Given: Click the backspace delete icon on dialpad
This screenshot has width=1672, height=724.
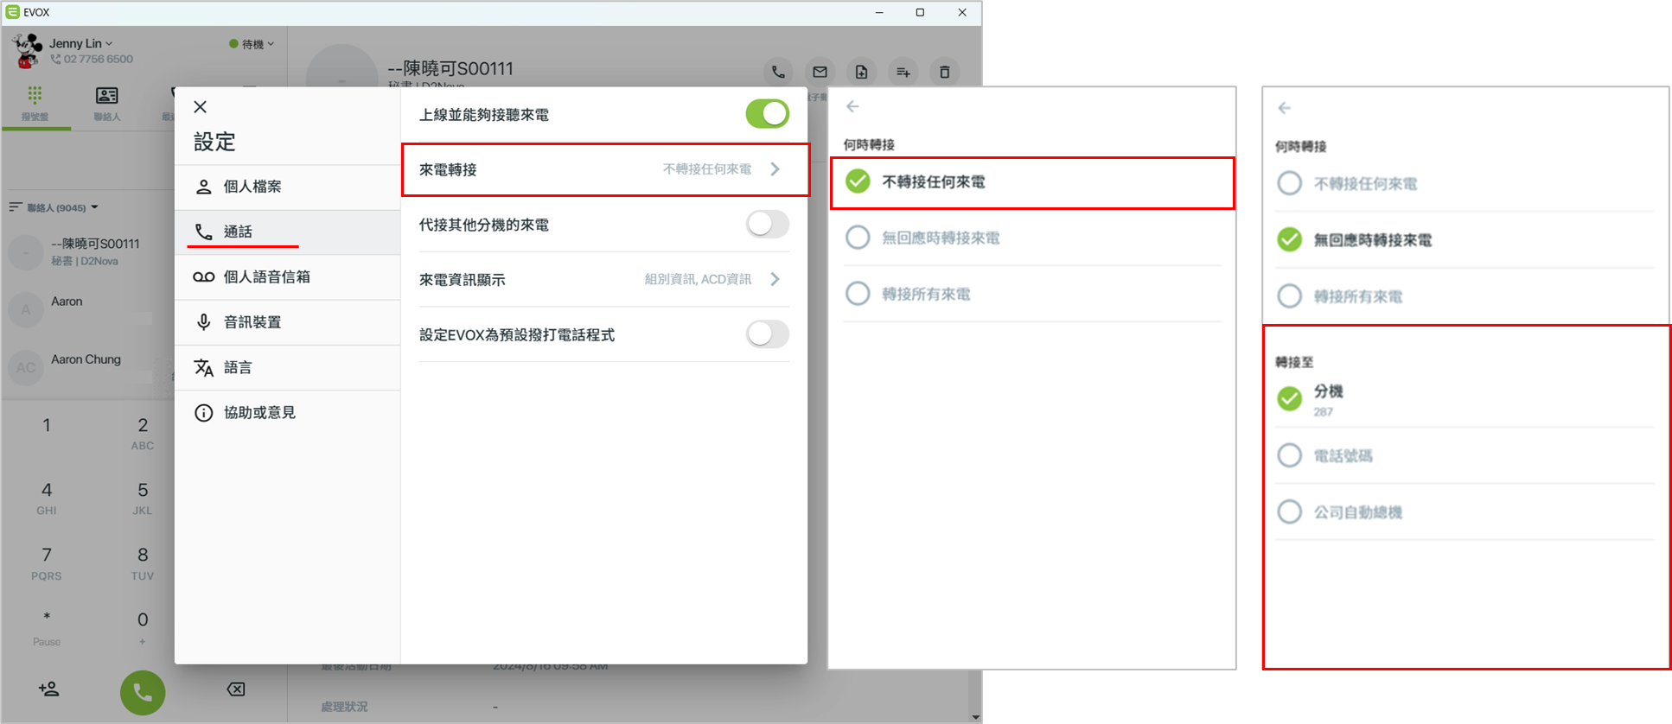Looking at the screenshot, I should (x=236, y=689).
